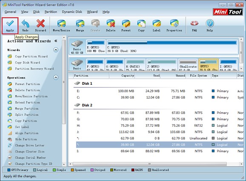Click the Undo arrow icon
Screen dimensions: 246x181
click(x=25, y=23)
